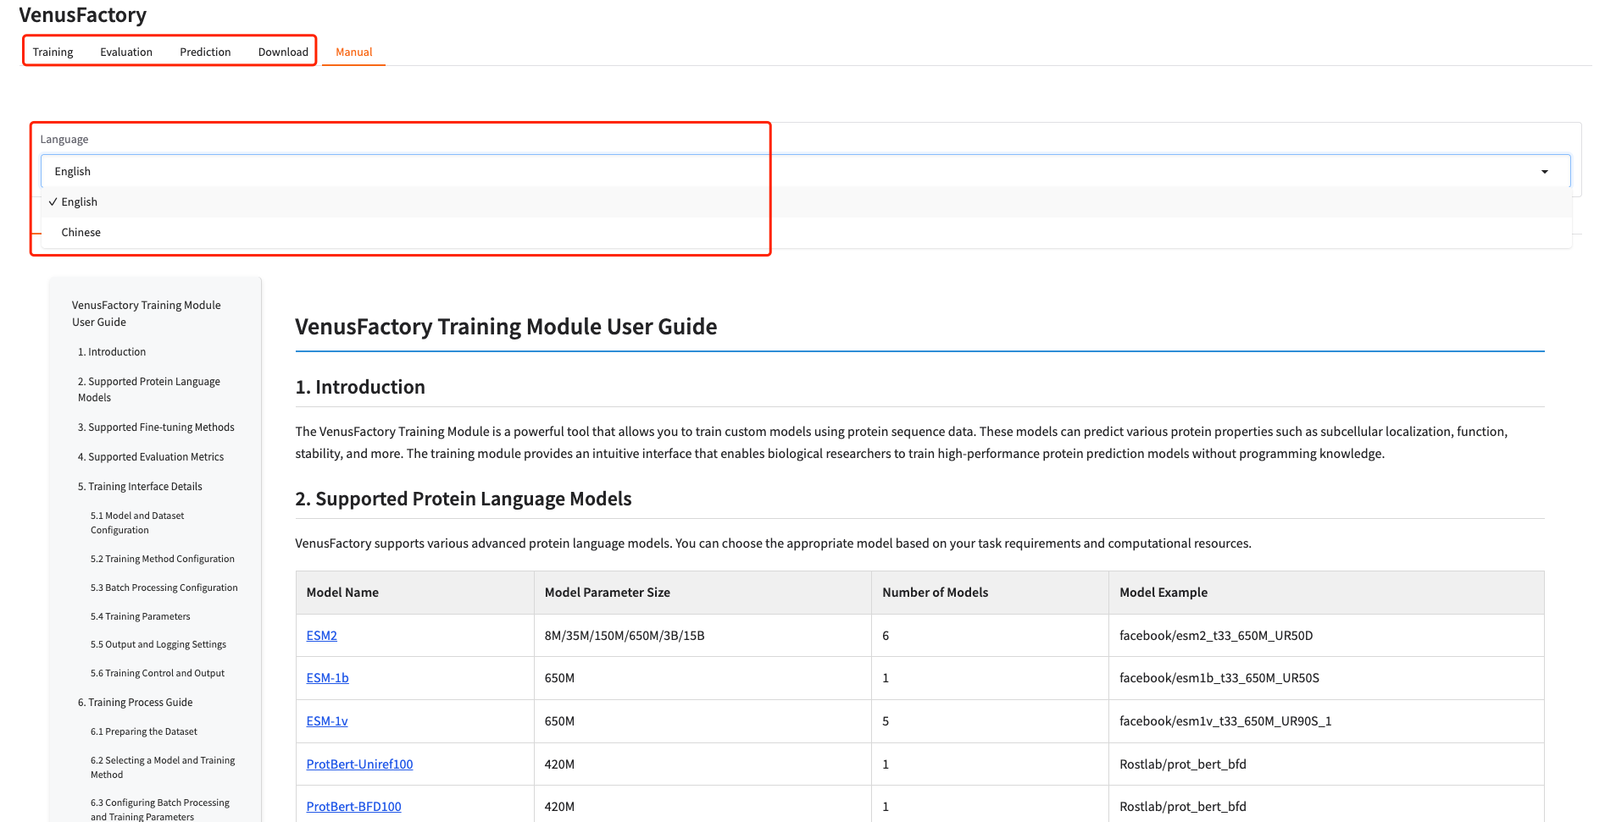Open 5.6 Training Control and Output

tap(158, 674)
